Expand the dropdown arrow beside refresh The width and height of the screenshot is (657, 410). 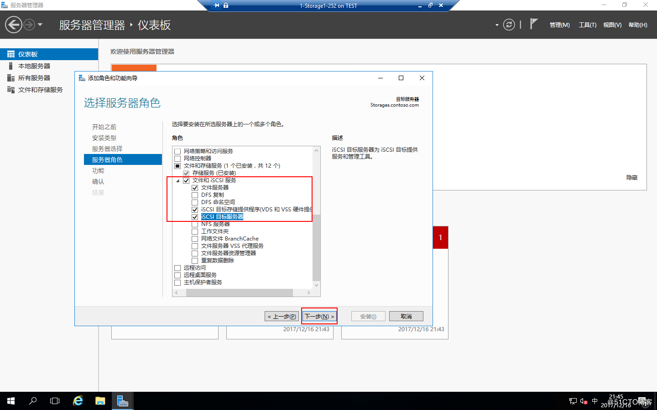click(497, 25)
